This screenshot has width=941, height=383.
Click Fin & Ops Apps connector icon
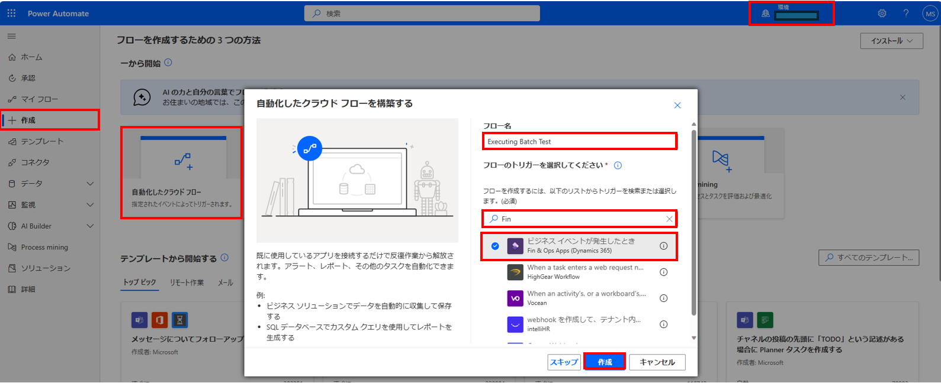click(x=515, y=246)
